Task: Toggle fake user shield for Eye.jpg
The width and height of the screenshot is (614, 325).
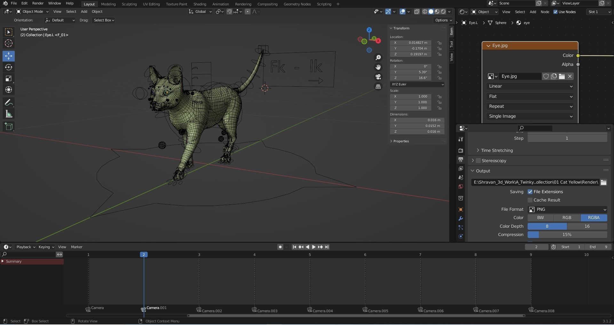Action: tap(546, 76)
